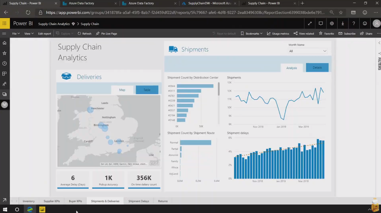Image resolution: width=381 pixels, height=213 pixels.
Task: Select Shipments & Deliveries page tab
Action: [105, 201]
